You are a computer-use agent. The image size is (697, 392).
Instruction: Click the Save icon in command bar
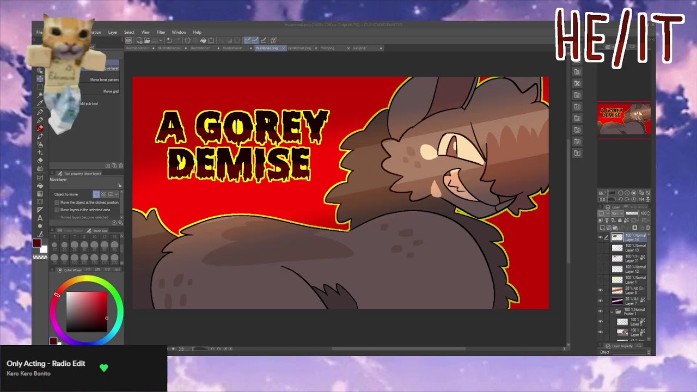pyautogui.click(x=155, y=40)
